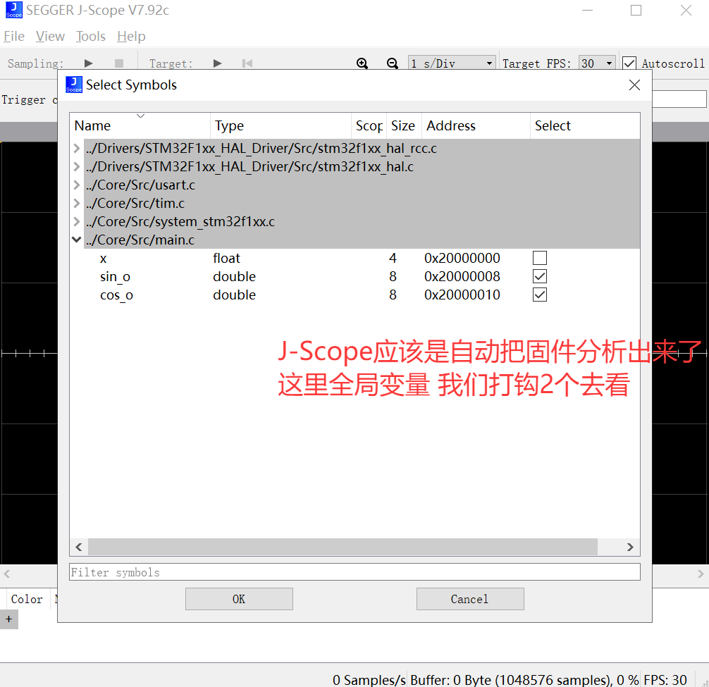Expand the system_stm32f1xx.c tree node

coord(76,221)
